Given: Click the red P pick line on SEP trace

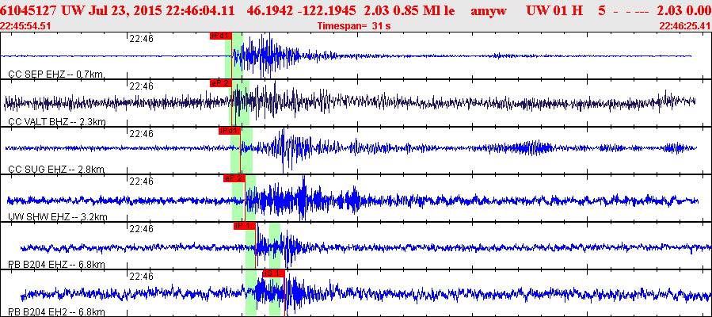Looking at the screenshot, I should point(231,55).
